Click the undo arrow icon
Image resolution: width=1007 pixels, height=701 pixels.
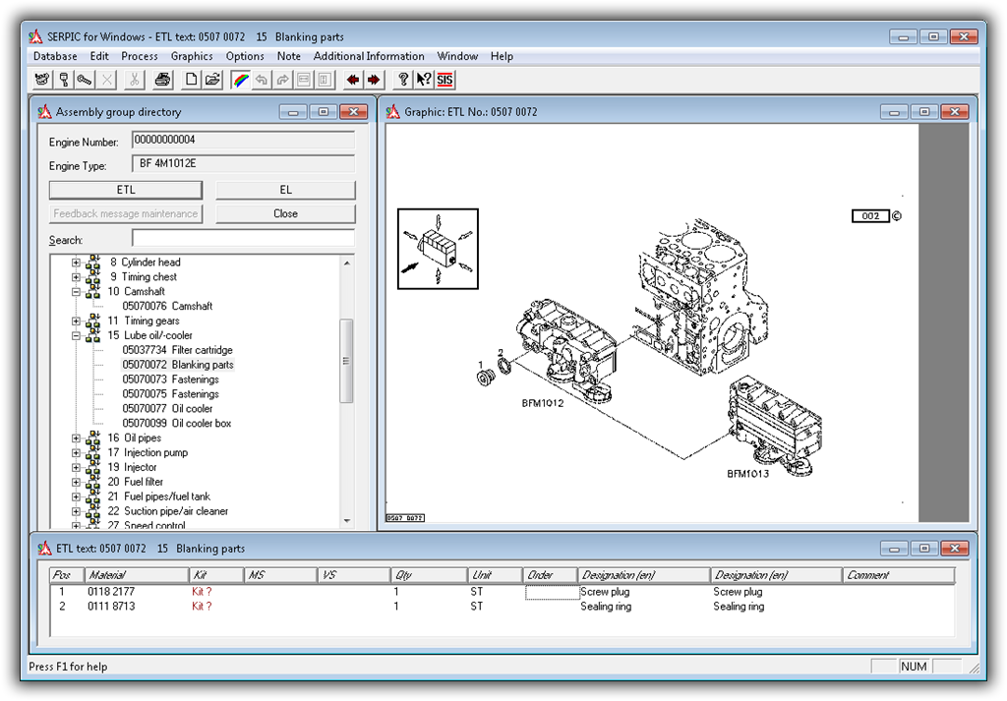click(262, 80)
